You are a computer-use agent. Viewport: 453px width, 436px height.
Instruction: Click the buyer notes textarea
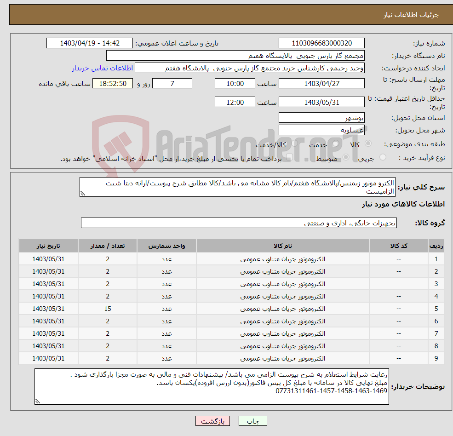[x=212, y=387]
